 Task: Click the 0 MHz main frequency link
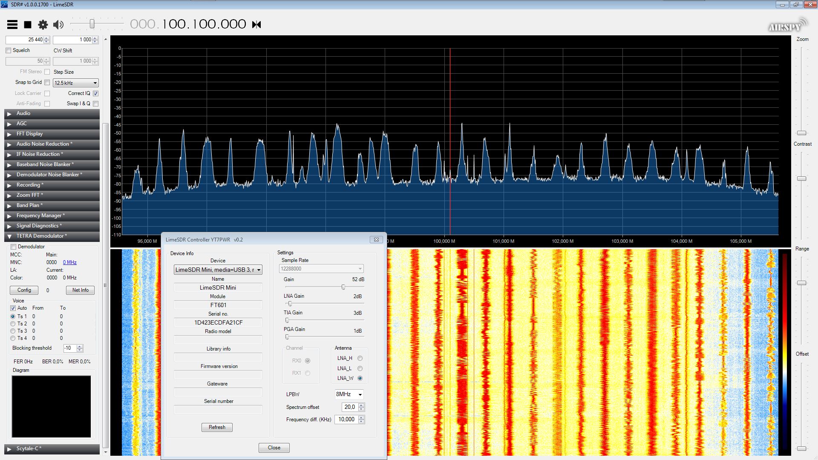(x=70, y=262)
